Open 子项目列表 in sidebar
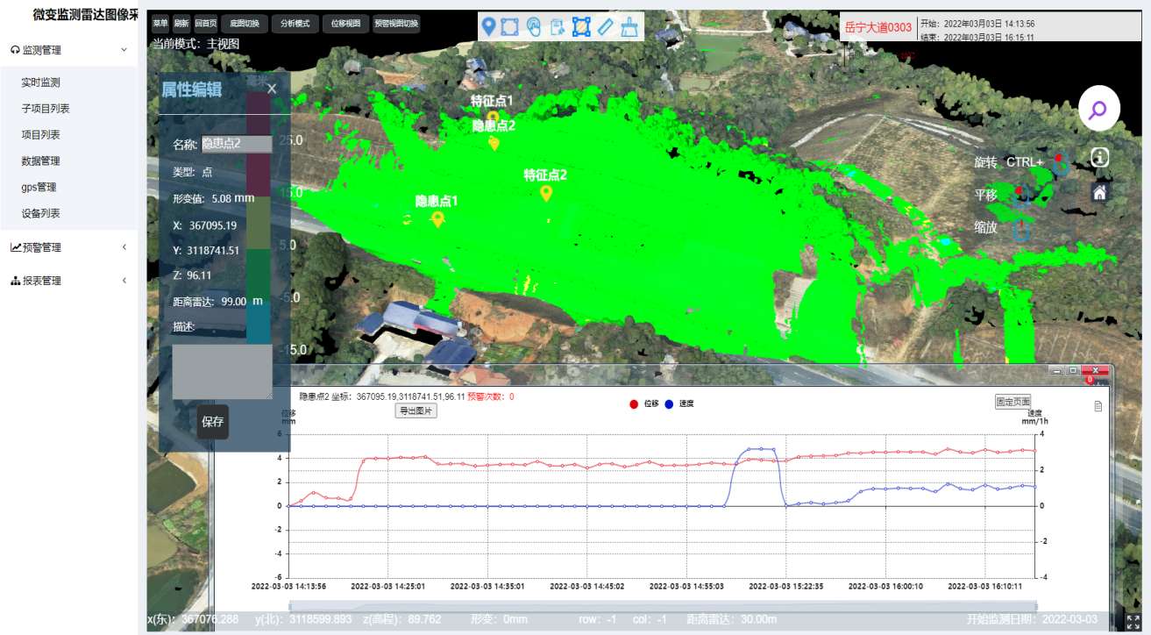The image size is (1151, 635). pyautogui.click(x=46, y=109)
